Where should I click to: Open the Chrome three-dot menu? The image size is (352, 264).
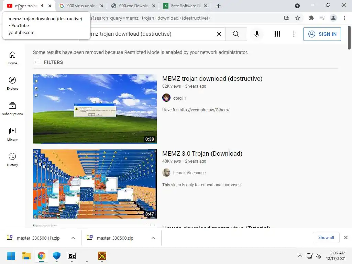[344, 18]
